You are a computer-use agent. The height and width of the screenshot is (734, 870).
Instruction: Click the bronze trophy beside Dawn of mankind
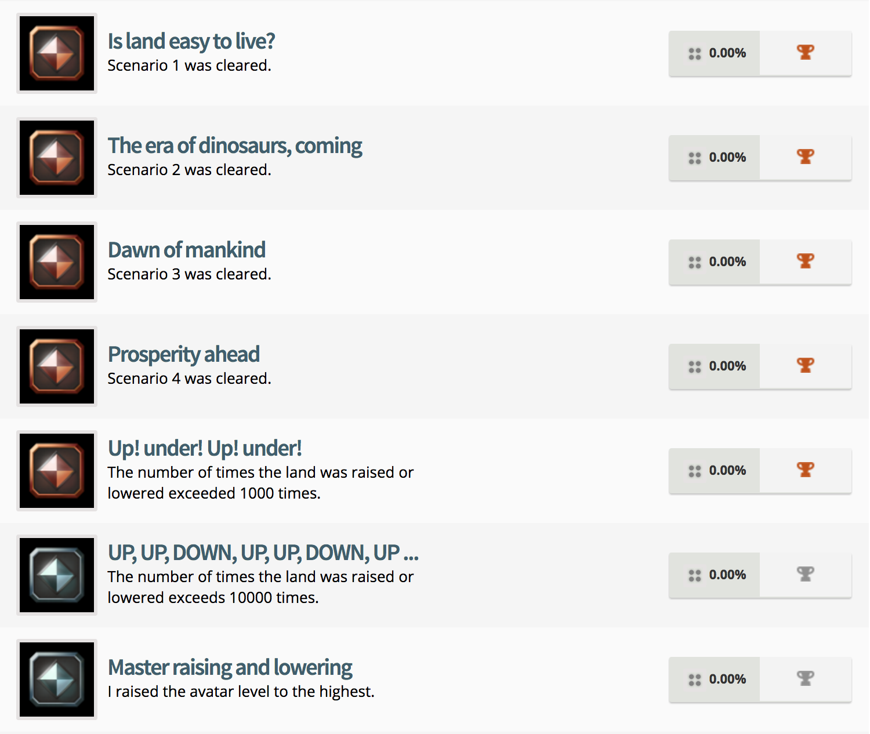tap(805, 261)
